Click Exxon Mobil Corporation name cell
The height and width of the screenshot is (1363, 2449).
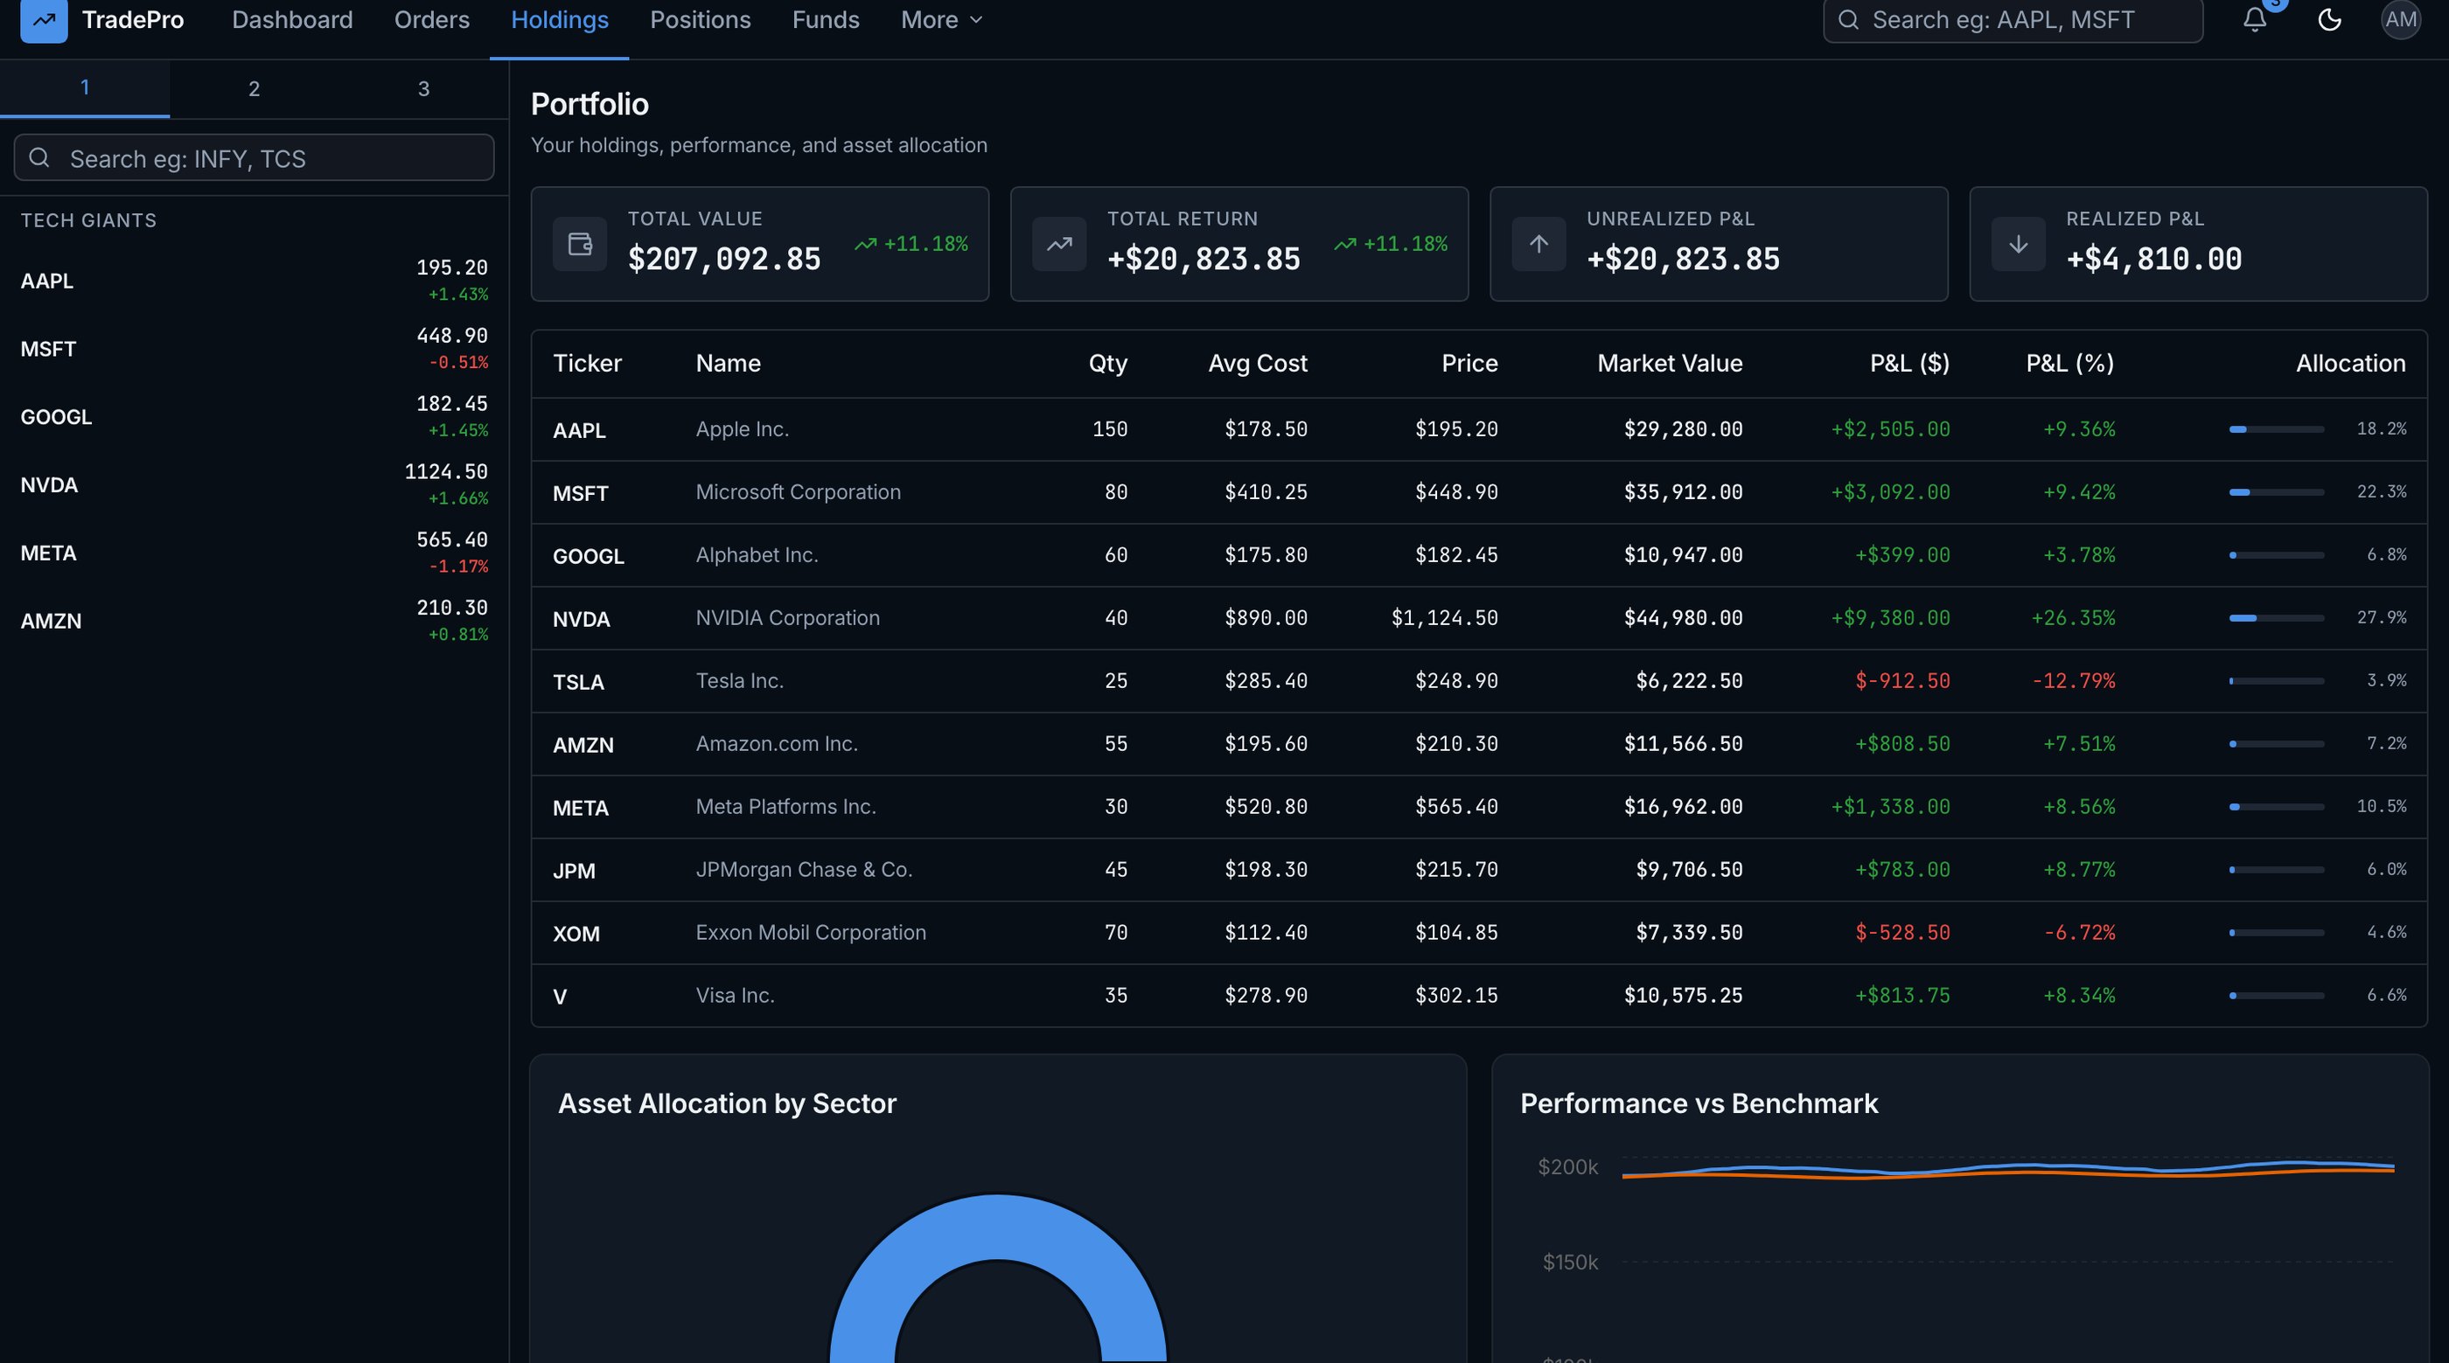(811, 933)
